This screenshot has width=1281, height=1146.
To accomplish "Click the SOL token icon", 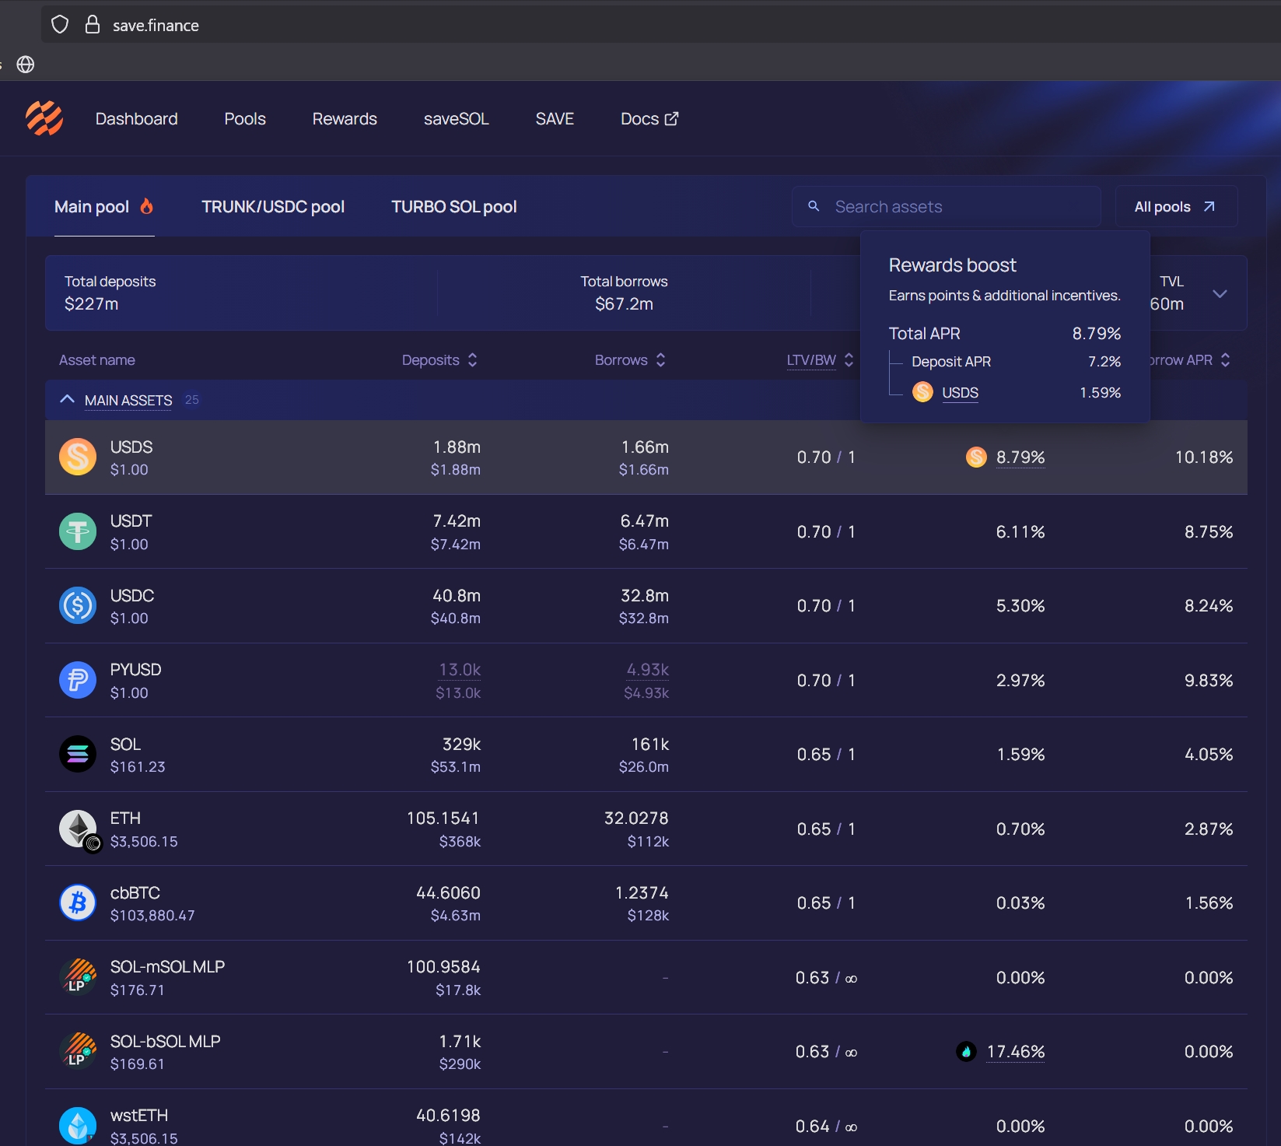I will 78,755.
